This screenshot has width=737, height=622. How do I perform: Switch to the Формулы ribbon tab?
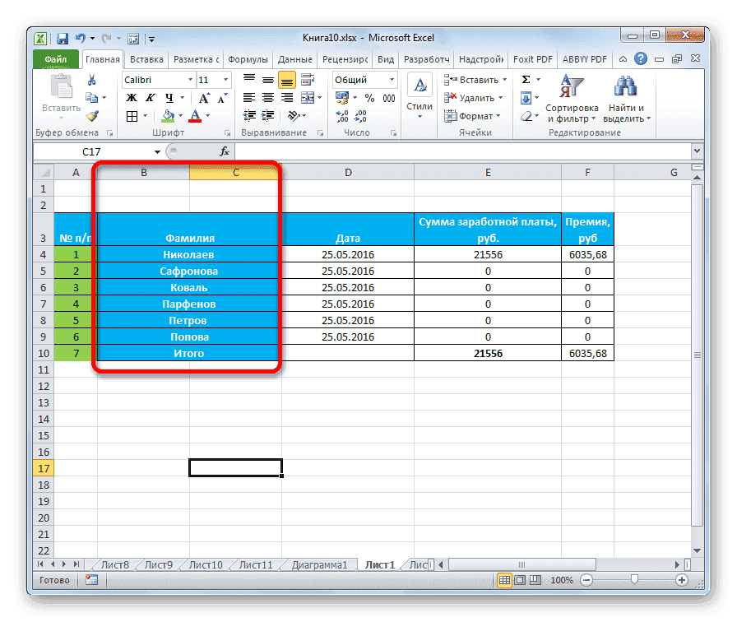pos(248,58)
